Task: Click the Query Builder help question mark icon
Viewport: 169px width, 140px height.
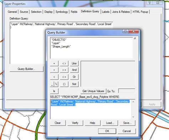Action: click(x=126, y=31)
